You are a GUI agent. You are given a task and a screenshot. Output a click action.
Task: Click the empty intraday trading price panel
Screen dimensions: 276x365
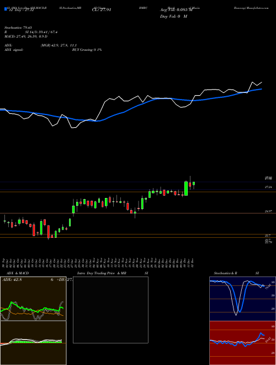(x=110, y=310)
